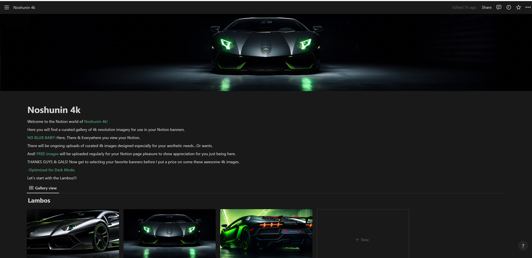This screenshot has width=532, height=258.
Task: Click the Optimized for Dark Mode line
Action: pyautogui.click(x=51, y=170)
